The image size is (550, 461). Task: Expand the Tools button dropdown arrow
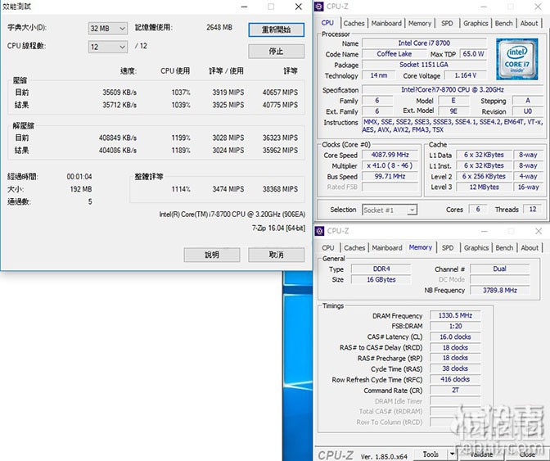[452, 454]
